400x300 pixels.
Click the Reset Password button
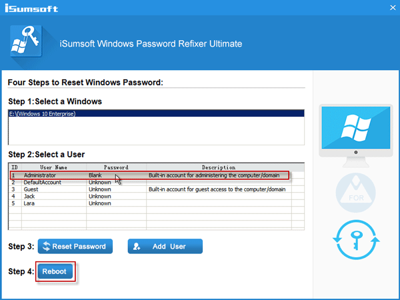point(75,246)
